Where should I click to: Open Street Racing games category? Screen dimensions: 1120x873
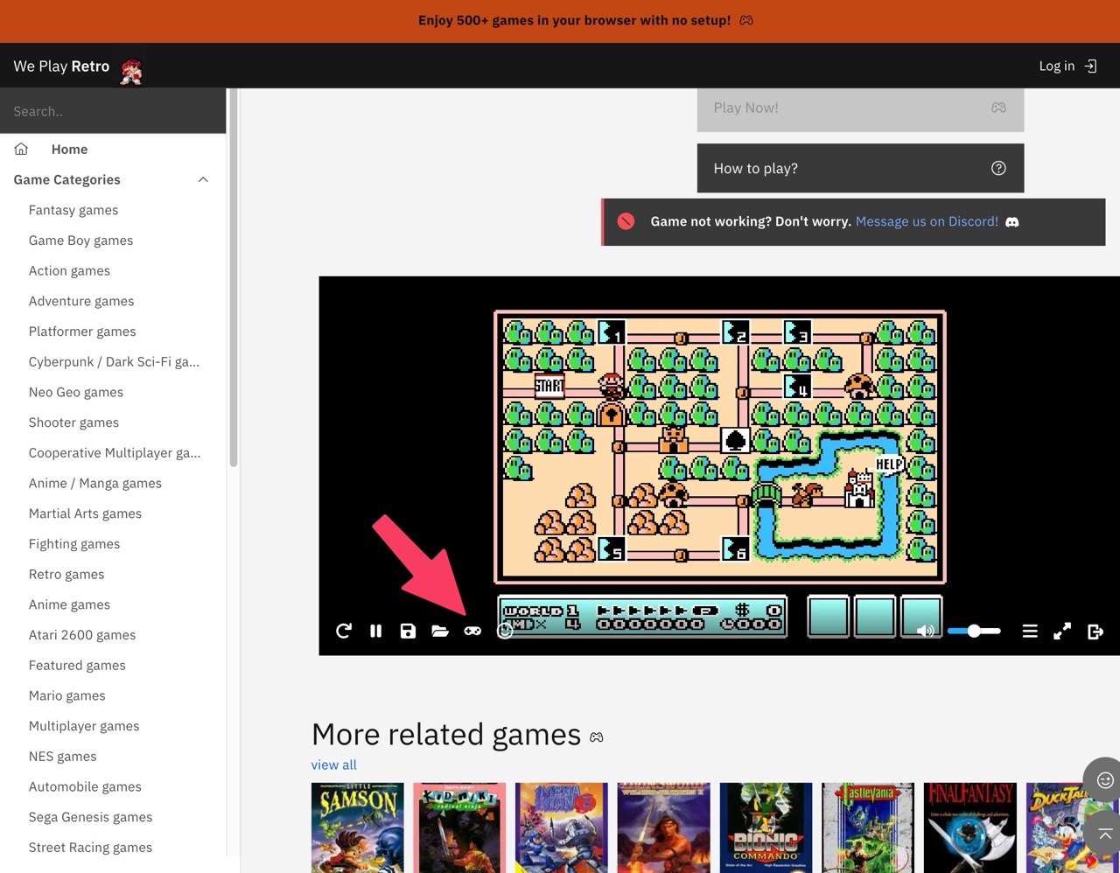(x=90, y=847)
